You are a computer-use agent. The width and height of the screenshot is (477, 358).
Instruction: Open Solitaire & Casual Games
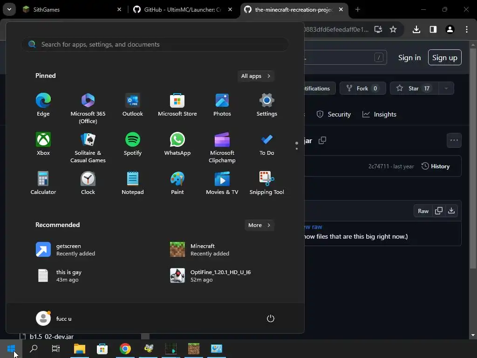click(x=88, y=148)
